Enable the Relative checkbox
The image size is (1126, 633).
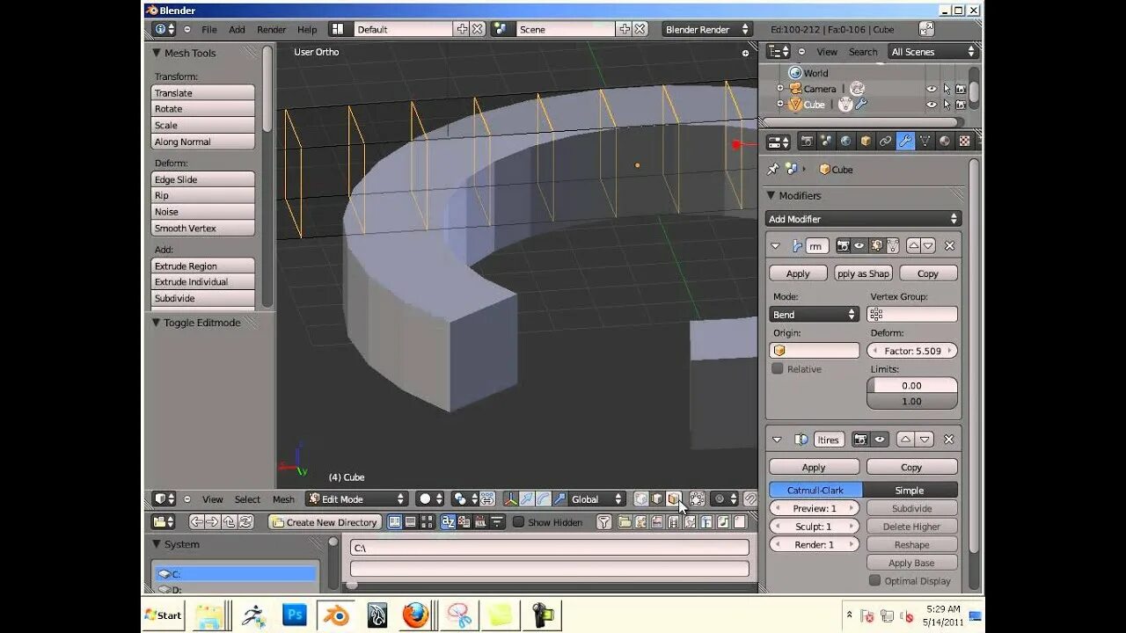pyautogui.click(x=777, y=368)
